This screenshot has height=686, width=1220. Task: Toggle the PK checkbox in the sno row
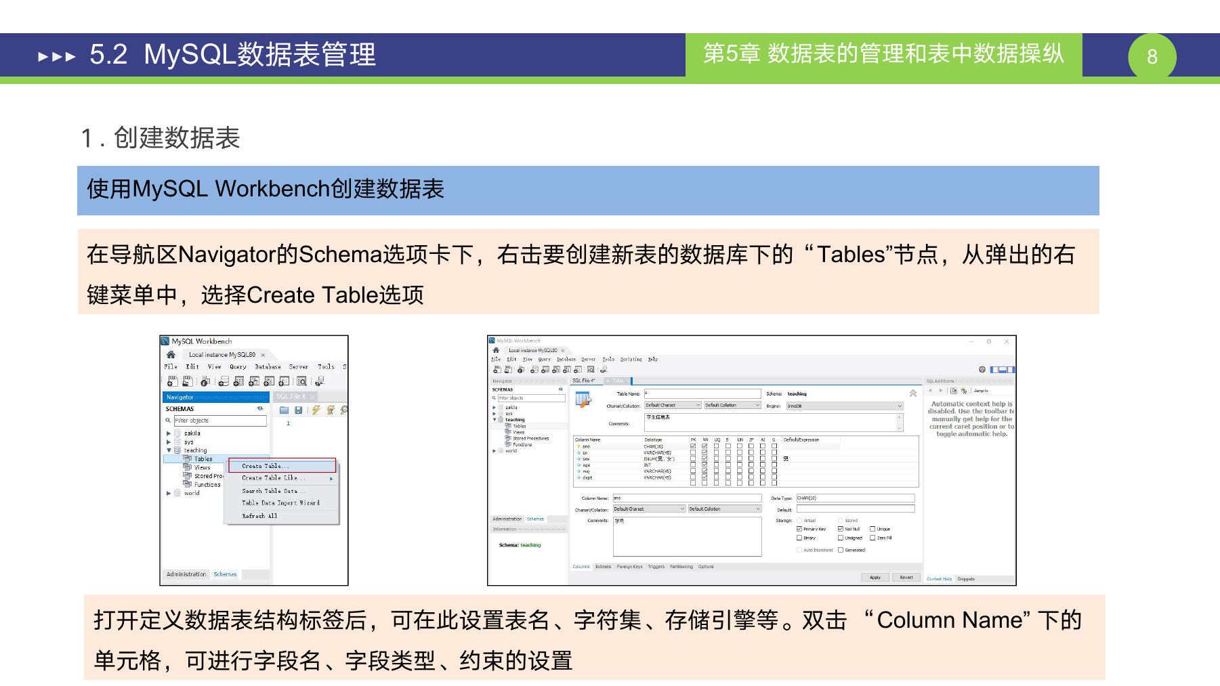pyautogui.click(x=693, y=446)
